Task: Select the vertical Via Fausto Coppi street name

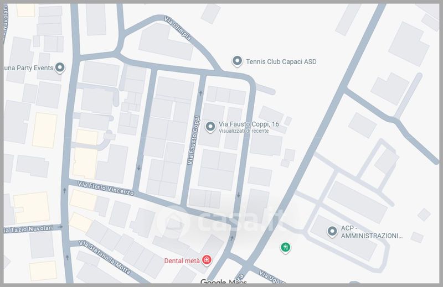Action: tap(193, 140)
